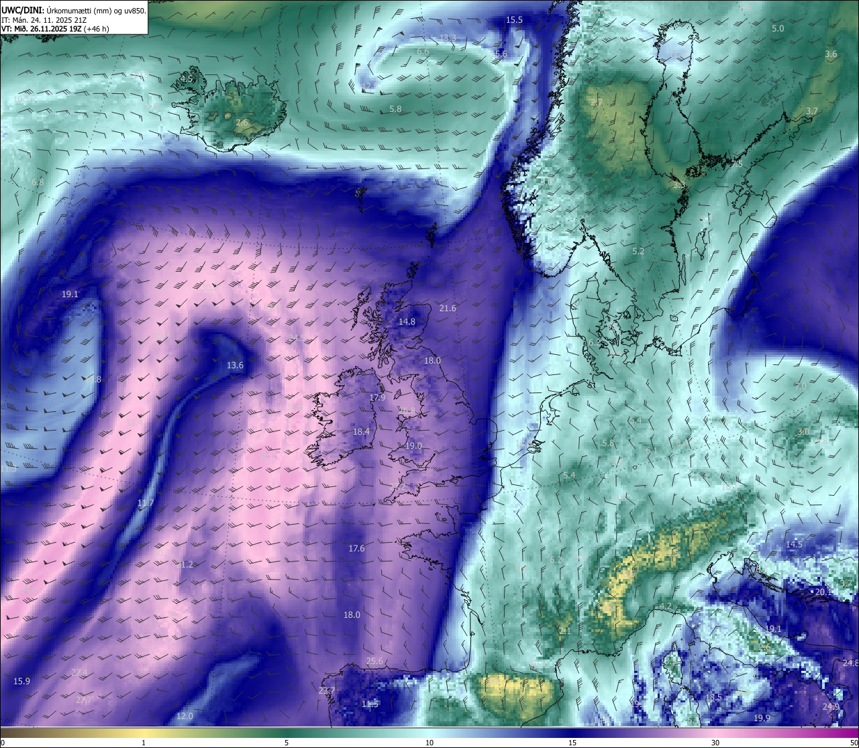Click the 2.1 value label
The height and width of the screenshot is (748, 859).
click(x=565, y=631)
